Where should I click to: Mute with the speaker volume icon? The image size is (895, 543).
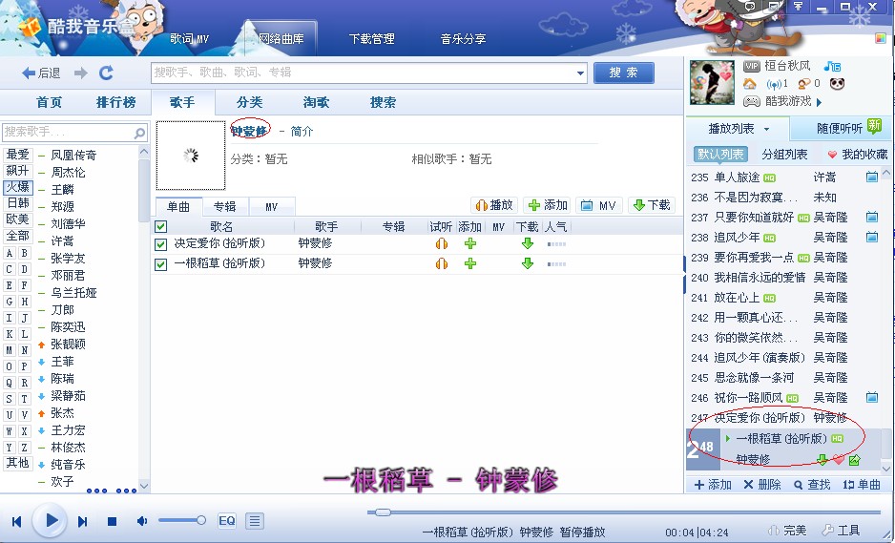click(142, 521)
